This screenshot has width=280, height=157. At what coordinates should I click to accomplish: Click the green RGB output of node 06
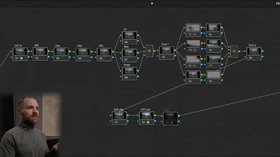point(138,35)
